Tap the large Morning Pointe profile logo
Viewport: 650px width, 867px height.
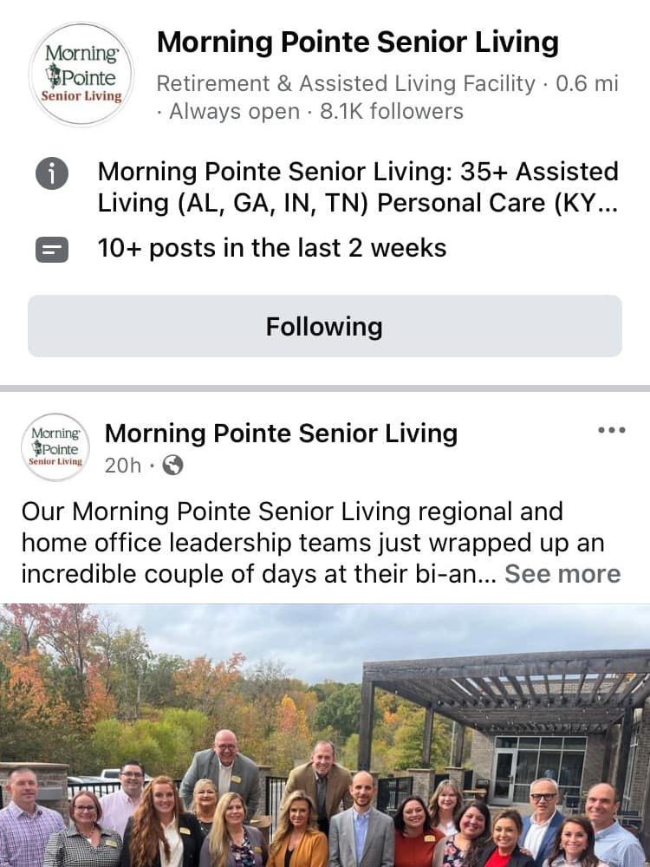click(x=81, y=75)
